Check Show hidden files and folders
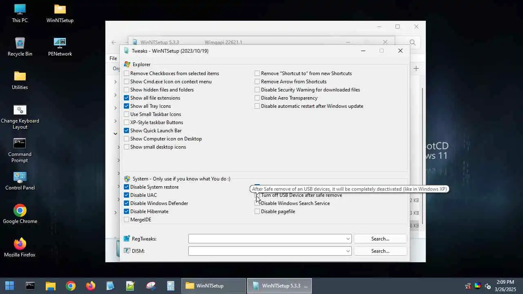 127,90
